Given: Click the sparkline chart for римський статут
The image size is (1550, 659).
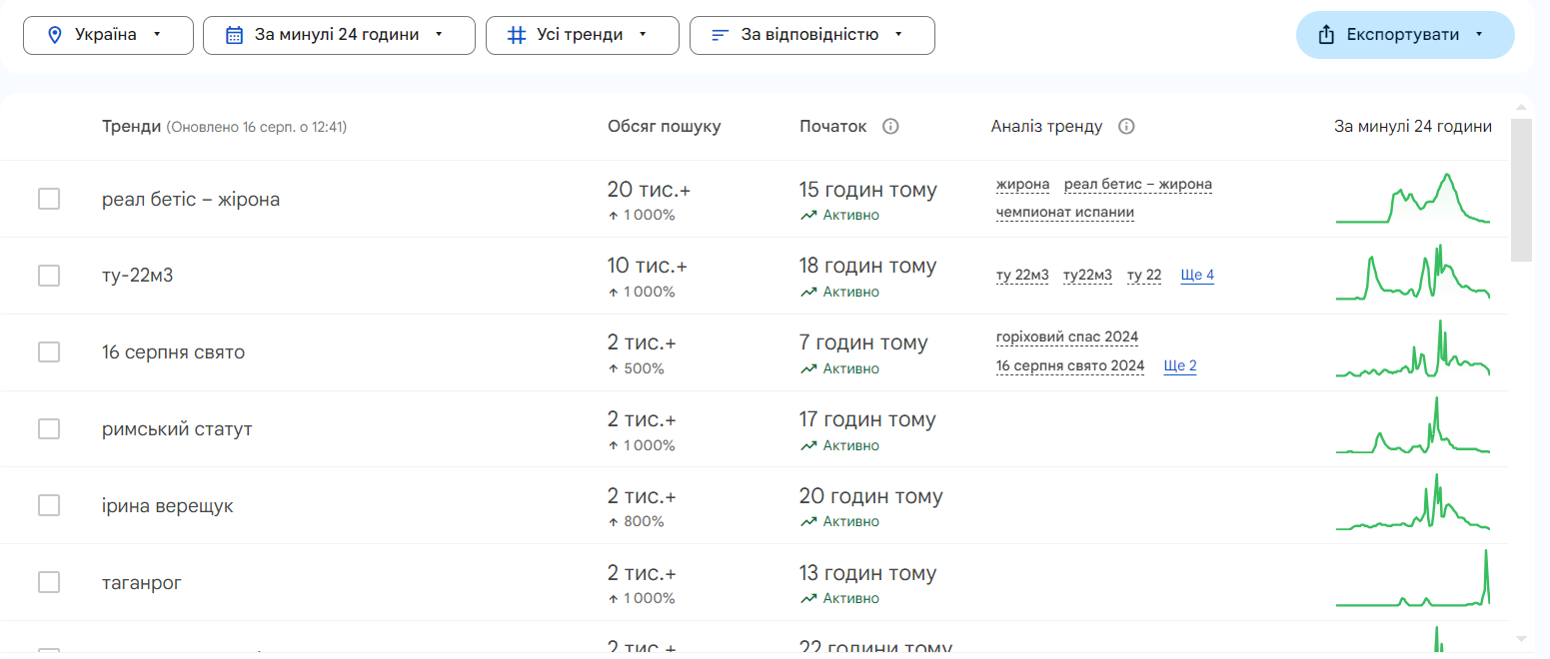Looking at the screenshot, I should click(x=1413, y=425).
